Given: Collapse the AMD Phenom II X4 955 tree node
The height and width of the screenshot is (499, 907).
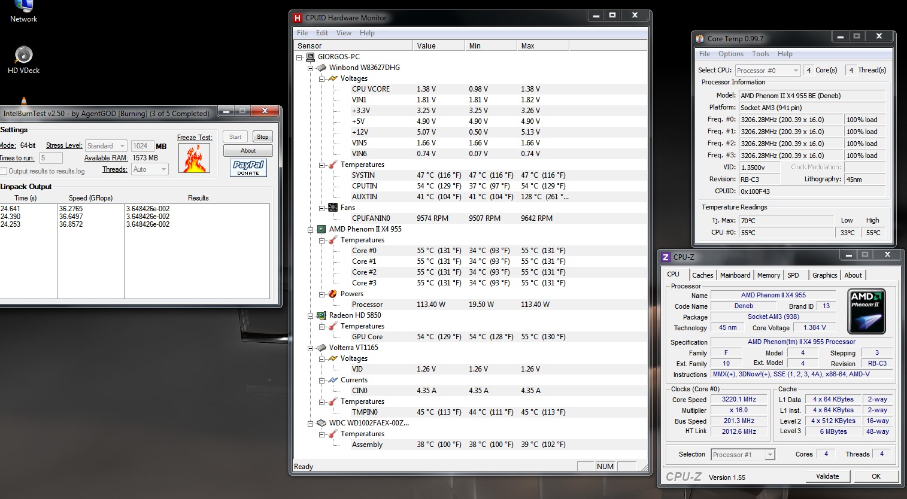Looking at the screenshot, I should [311, 230].
